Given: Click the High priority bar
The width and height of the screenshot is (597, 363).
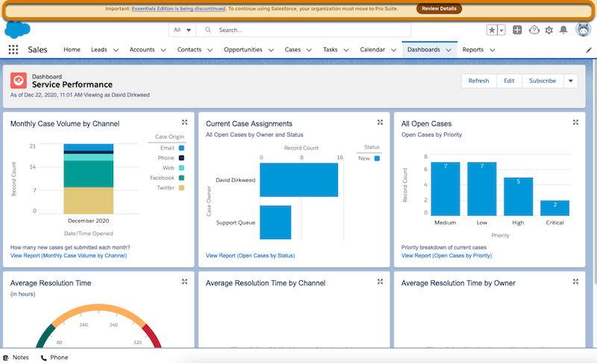Looking at the screenshot, I should click(x=518, y=196).
